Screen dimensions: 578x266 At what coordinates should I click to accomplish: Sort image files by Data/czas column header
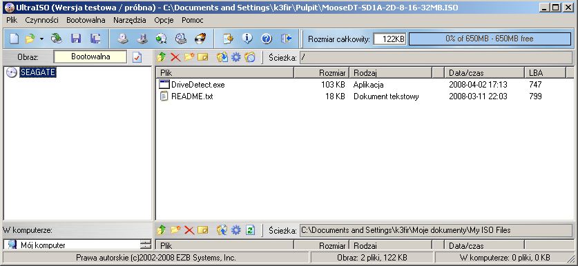tap(484, 73)
